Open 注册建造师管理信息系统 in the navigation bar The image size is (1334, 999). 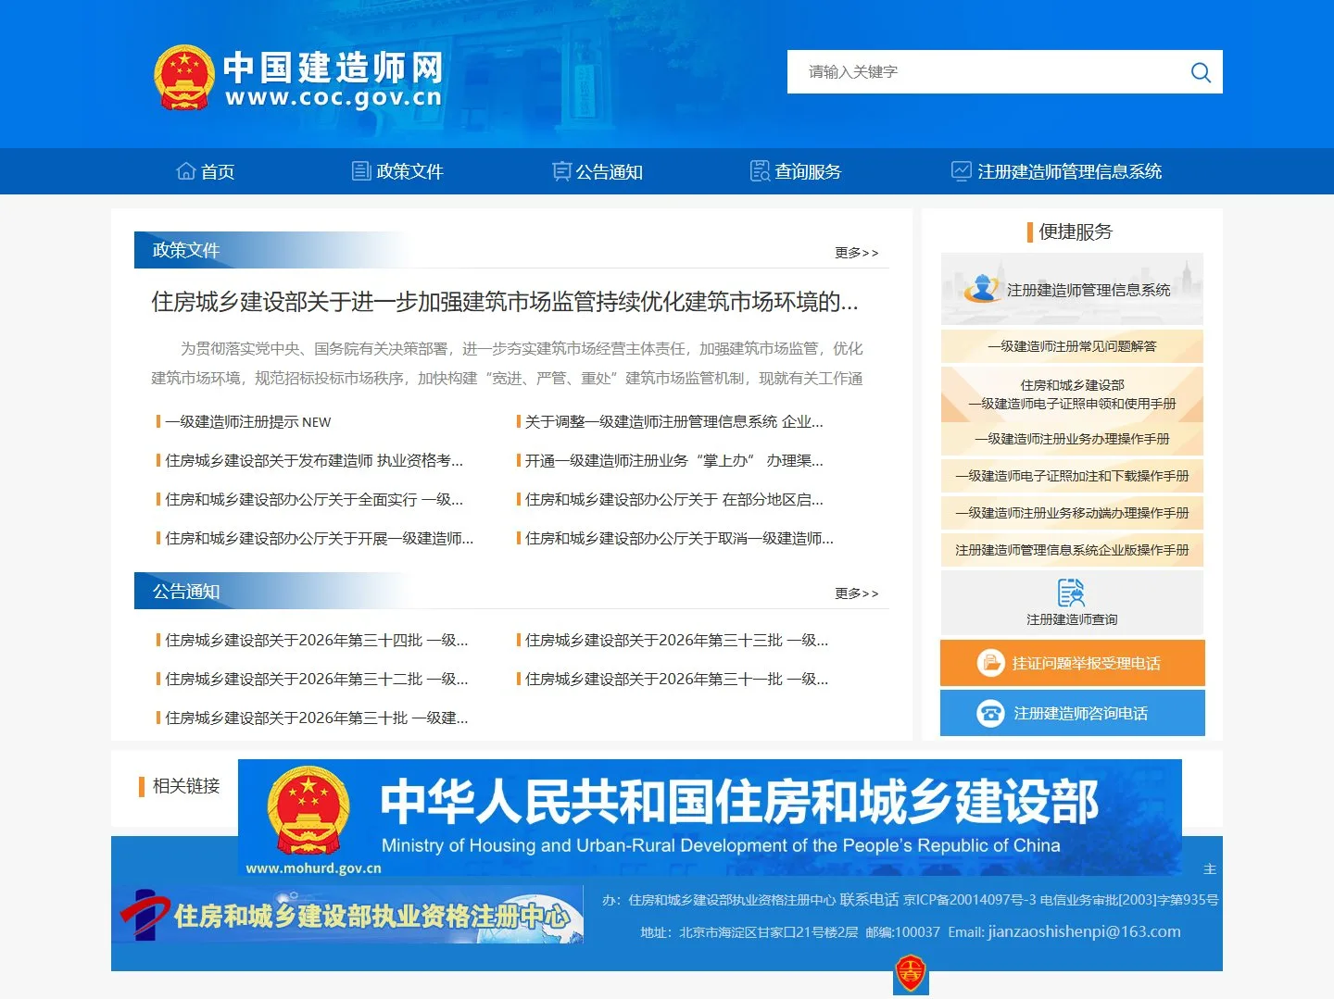pyautogui.click(x=1057, y=171)
